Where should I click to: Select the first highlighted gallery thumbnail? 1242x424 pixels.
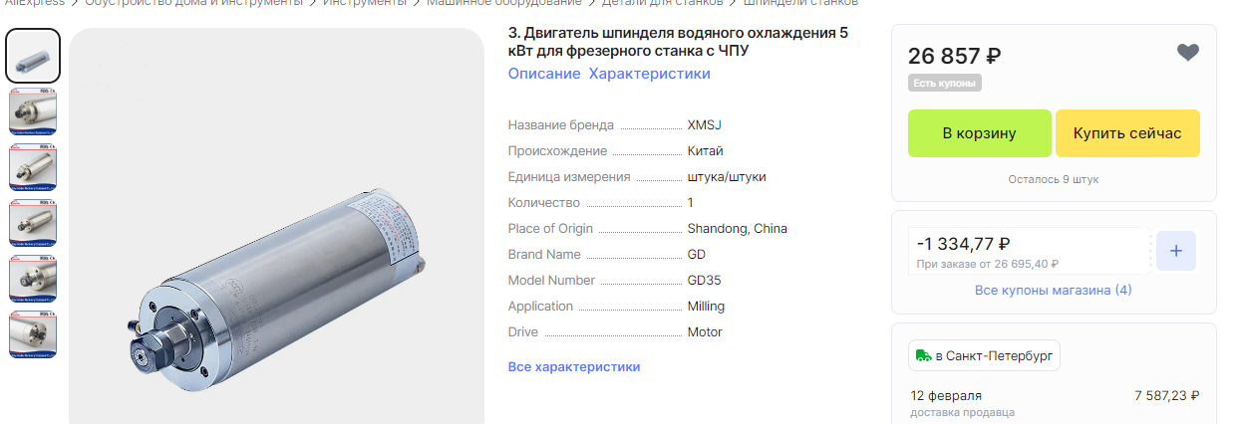tap(33, 56)
